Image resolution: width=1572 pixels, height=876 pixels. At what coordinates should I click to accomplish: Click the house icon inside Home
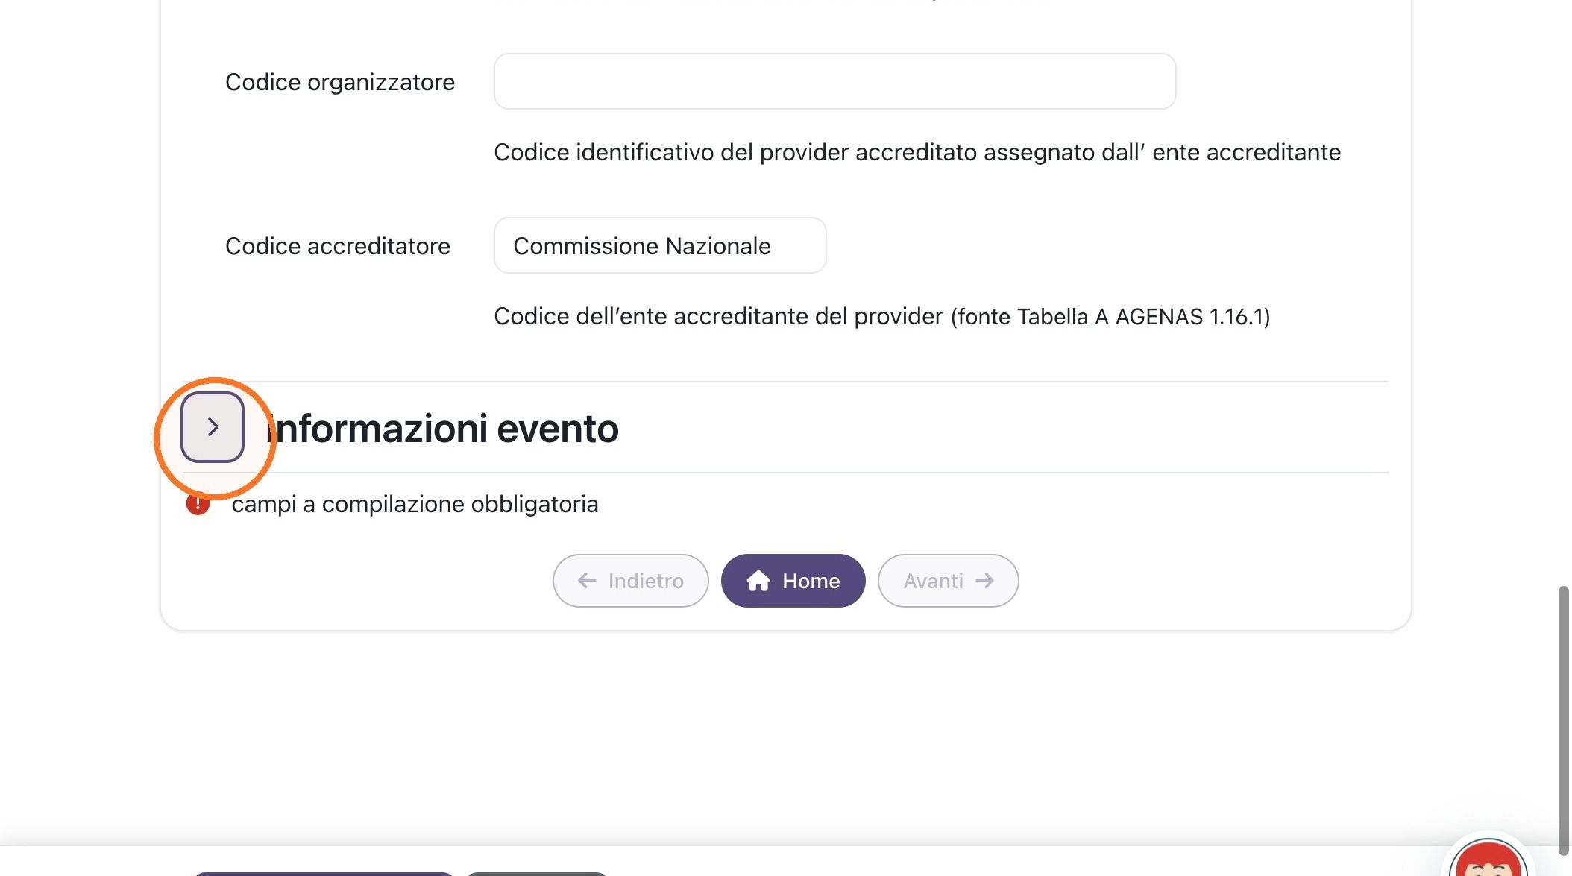[758, 581]
